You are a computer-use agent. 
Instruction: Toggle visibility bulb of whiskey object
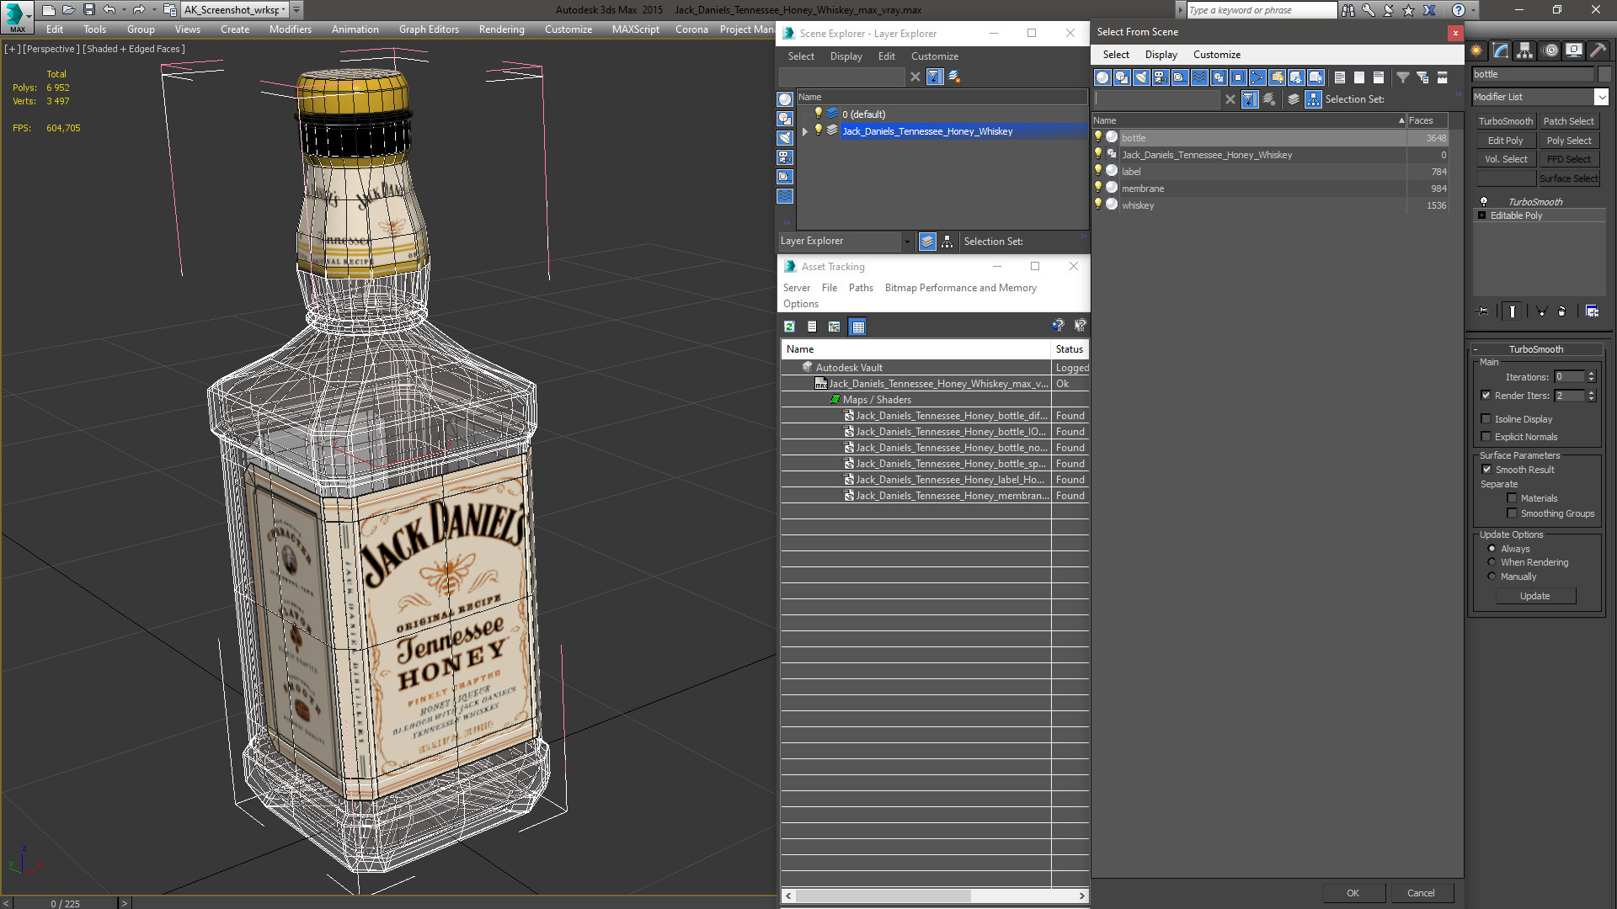[x=1097, y=205]
